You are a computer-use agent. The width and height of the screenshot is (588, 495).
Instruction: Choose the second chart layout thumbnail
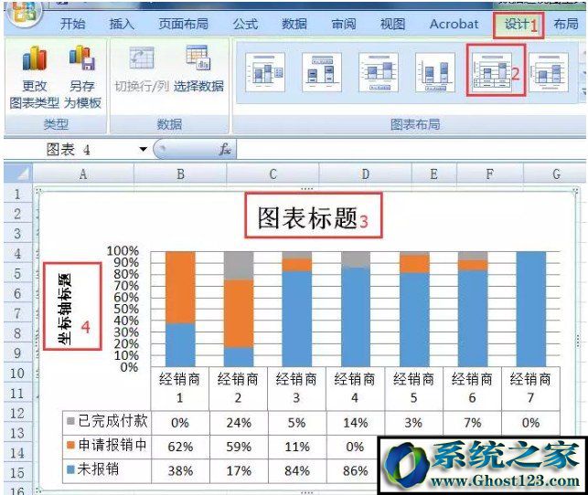[x=322, y=72]
